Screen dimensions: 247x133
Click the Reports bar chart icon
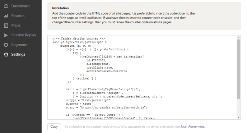click(6, 16)
